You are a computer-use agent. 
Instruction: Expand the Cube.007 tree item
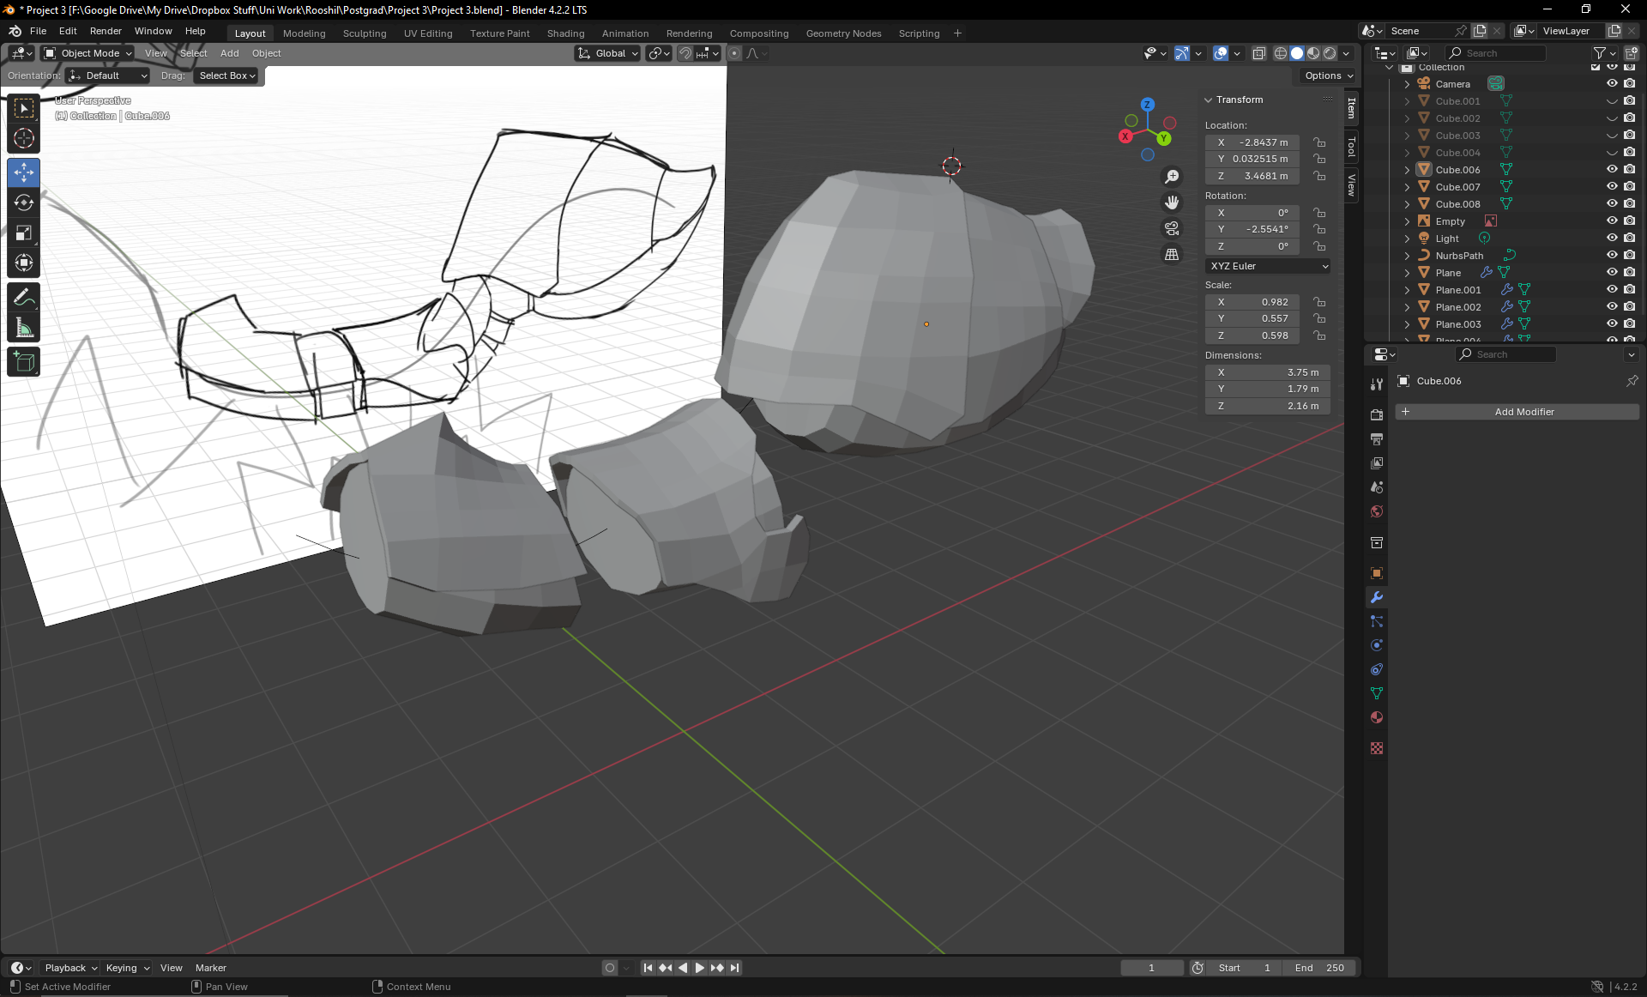pyautogui.click(x=1407, y=187)
